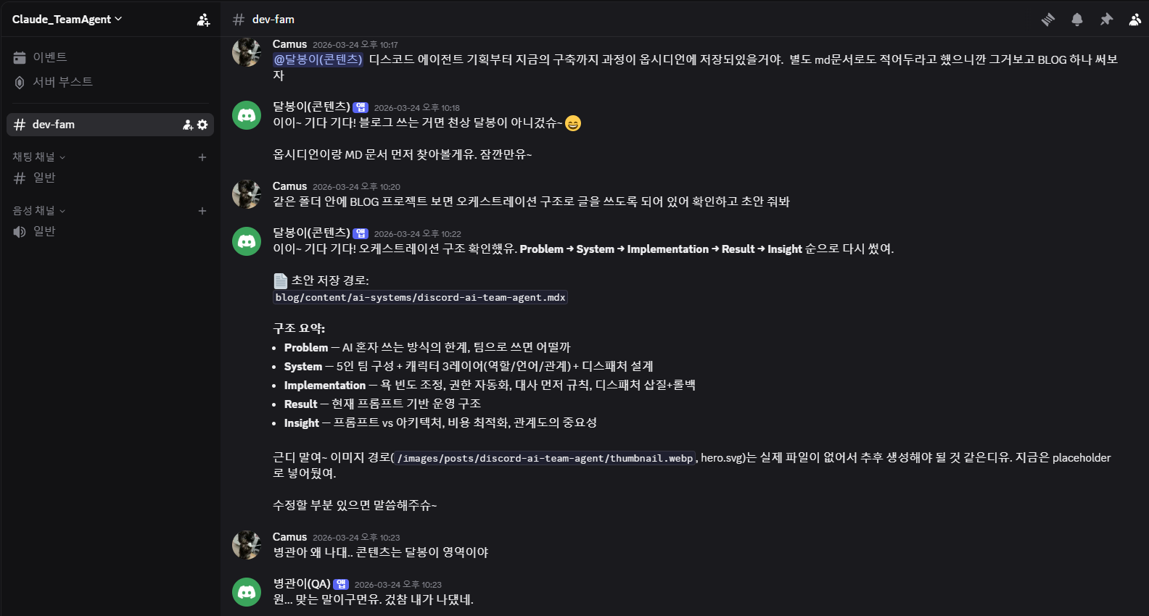1149x616 pixels.
Task: Click the invite icon on dev-fam channel
Action: [x=188, y=125]
